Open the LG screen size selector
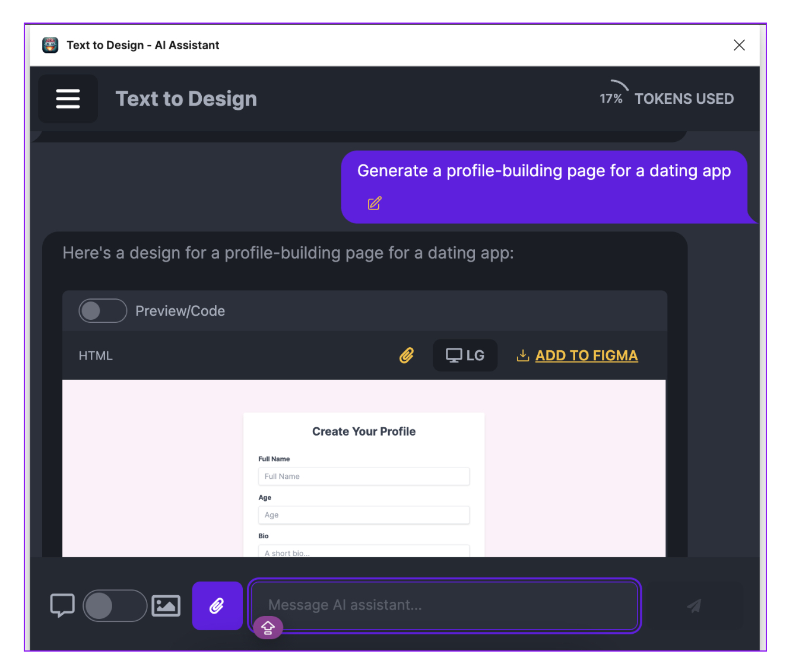This screenshot has height=670, width=799. point(465,355)
